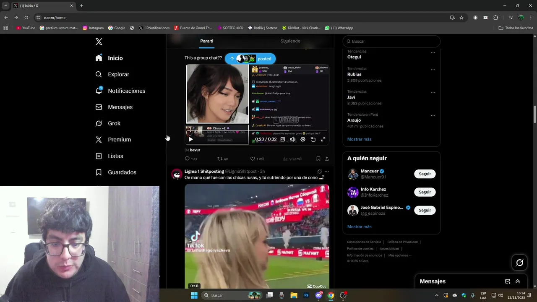Open Mensajes in the sidebar
This screenshot has width=537, height=302.
(x=114, y=107)
